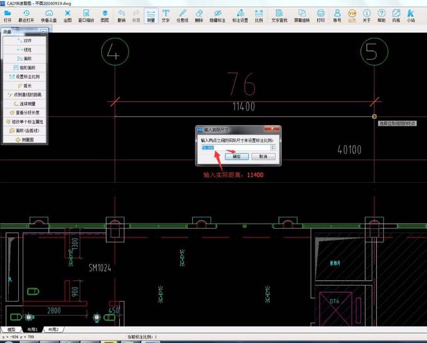Choose 连续测量 in the measure panel
Image resolution: width=427 pixels, height=343 pixels.
(23, 103)
